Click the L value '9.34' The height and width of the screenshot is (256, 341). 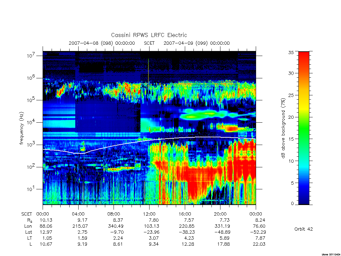pos(153,244)
